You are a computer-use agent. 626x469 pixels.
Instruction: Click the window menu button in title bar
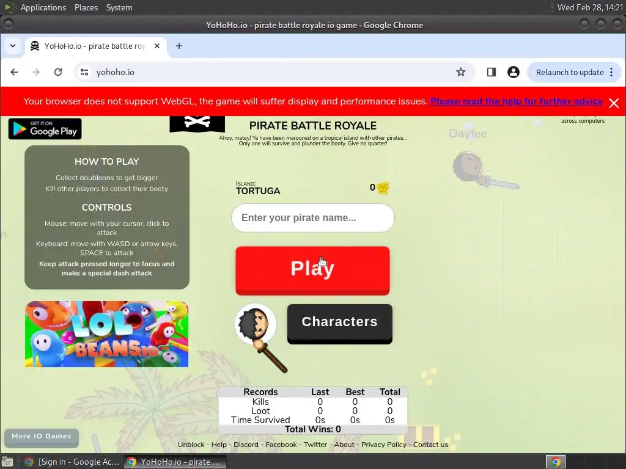(x=8, y=24)
